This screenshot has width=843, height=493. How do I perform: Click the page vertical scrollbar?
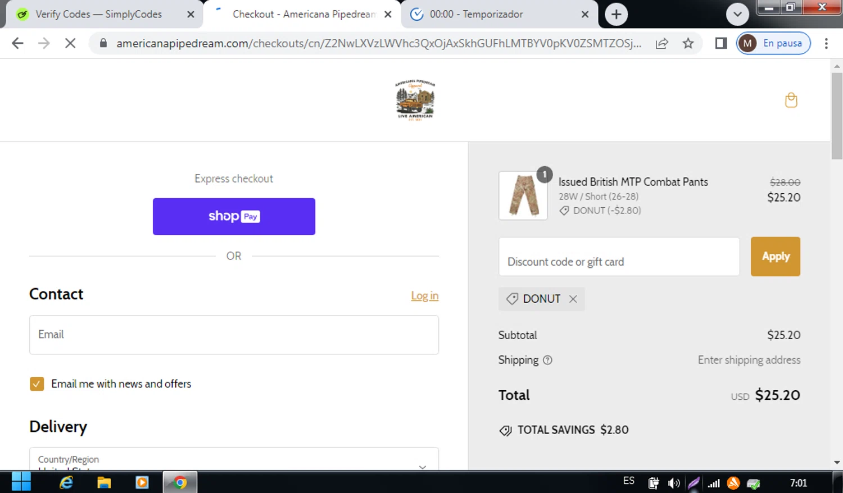[837, 116]
